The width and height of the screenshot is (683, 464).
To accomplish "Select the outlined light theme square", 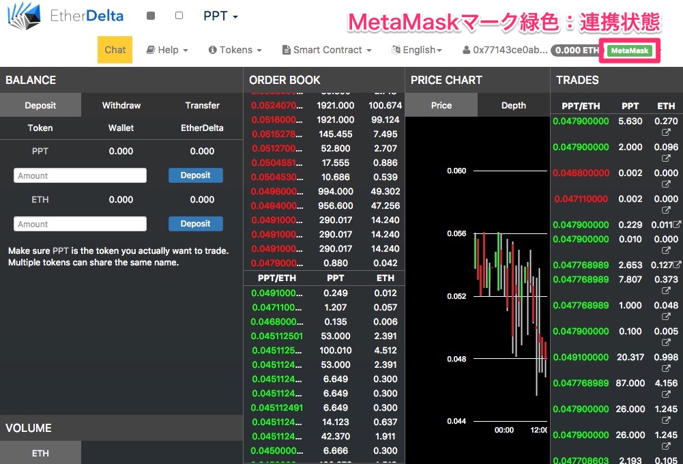I will point(179,16).
